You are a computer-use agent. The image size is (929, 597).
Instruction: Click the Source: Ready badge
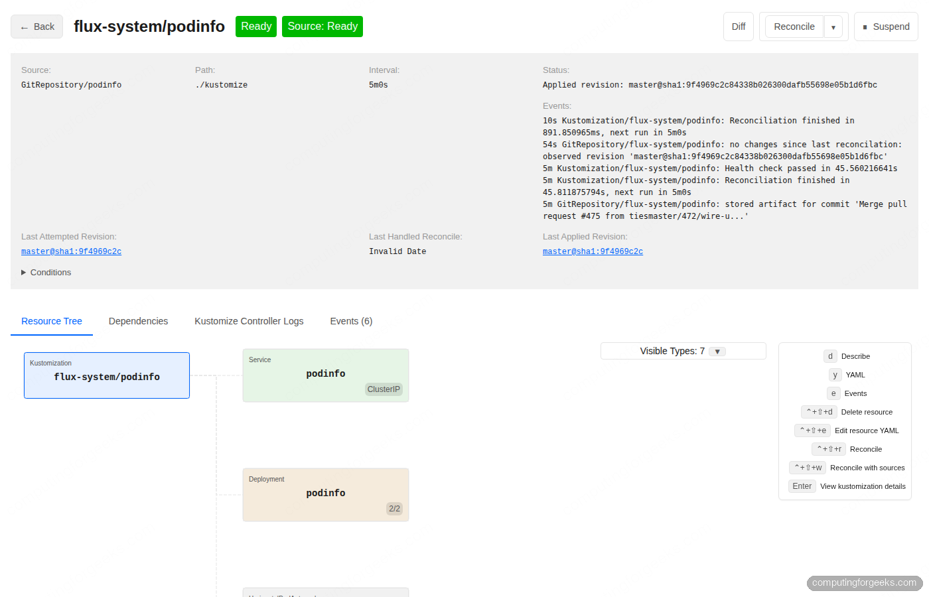[x=322, y=27]
